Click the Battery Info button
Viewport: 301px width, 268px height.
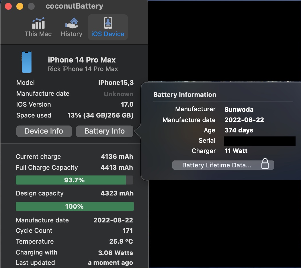(104, 131)
